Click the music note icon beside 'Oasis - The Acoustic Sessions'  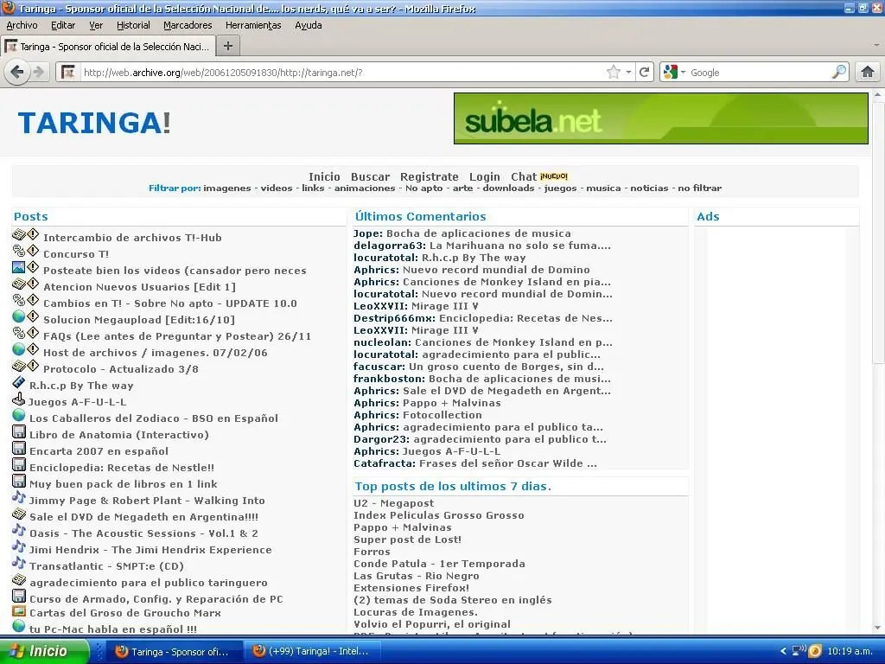pos(19,530)
